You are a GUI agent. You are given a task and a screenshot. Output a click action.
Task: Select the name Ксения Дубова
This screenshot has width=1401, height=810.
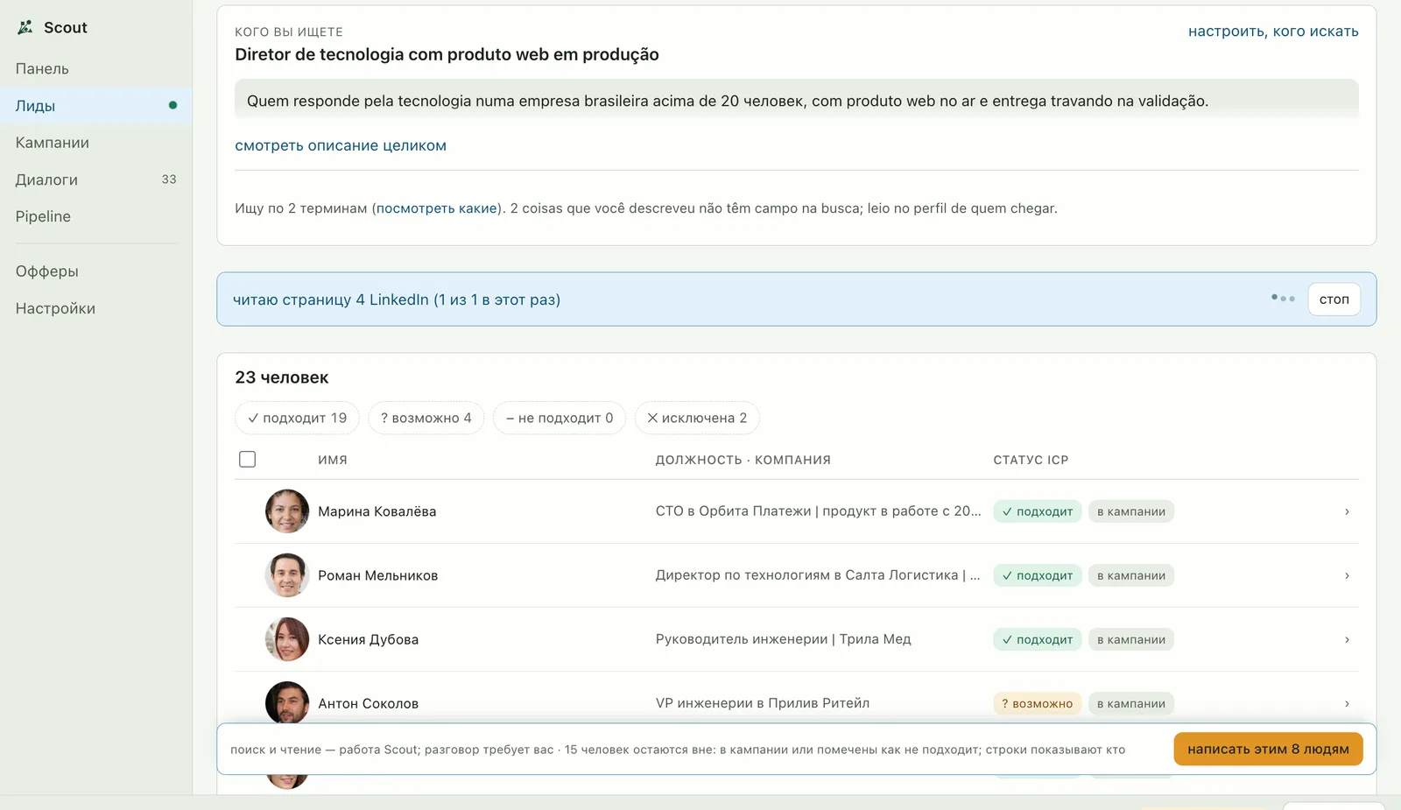369,639
